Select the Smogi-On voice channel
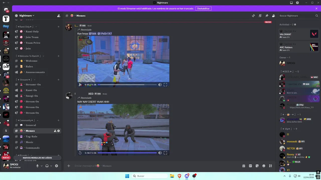Image resolution: width=321 pixels, height=180 pixels. pos(37,96)
